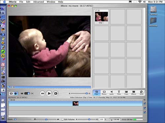Open green Dreamweaver icon in Dock
This screenshot has width=165, height=123.
click(x=3, y=51)
